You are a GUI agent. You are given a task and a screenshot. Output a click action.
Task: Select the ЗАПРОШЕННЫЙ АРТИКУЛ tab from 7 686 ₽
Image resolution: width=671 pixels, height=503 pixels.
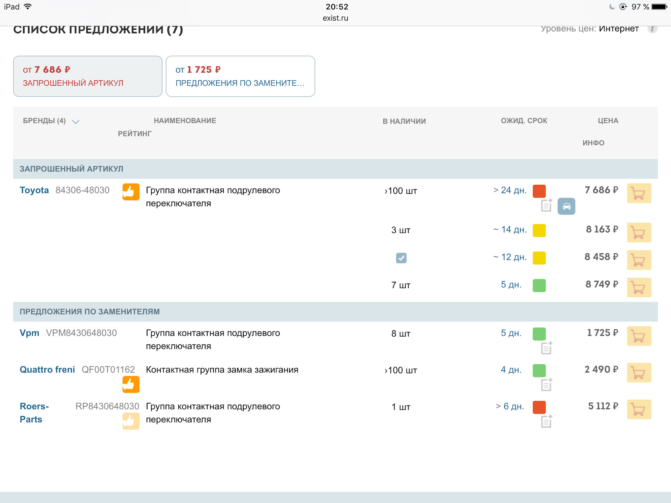88,76
